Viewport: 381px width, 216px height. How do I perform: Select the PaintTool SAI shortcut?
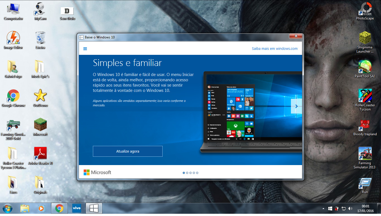pos(365,69)
